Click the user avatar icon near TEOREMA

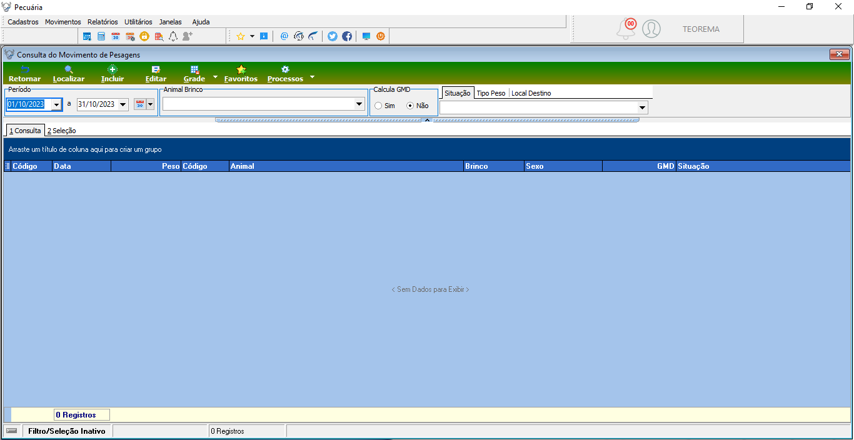click(x=651, y=29)
